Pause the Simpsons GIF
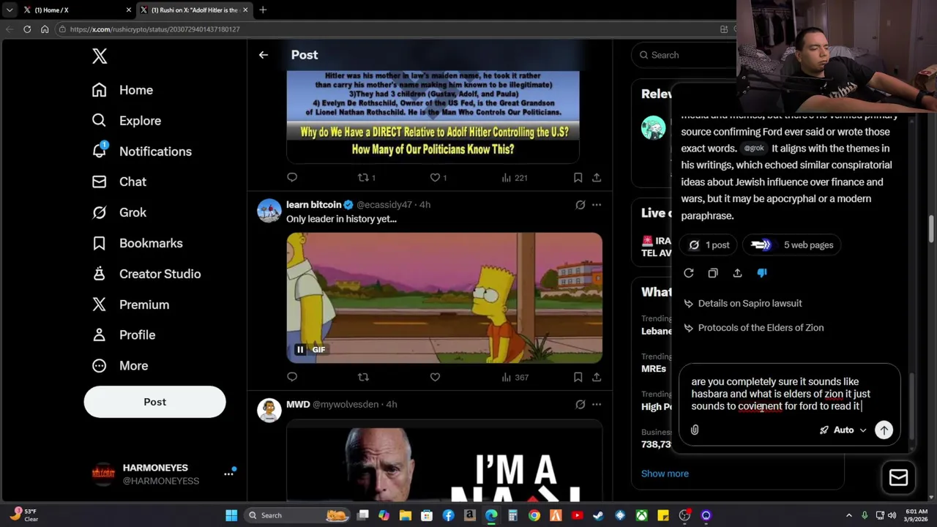Image resolution: width=937 pixels, height=527 pixels. tap(299, 349)
